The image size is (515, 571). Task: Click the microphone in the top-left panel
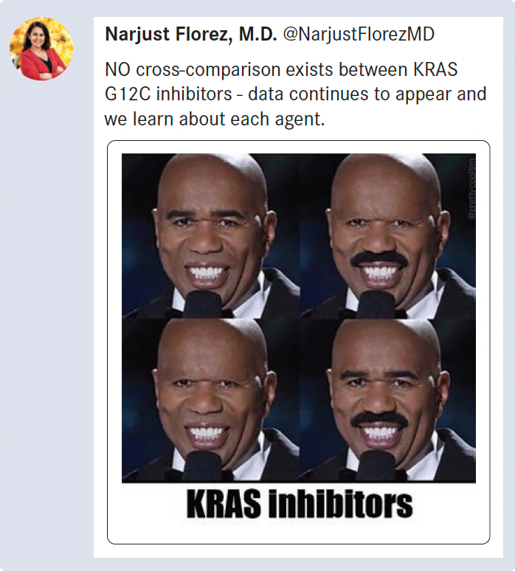tap(202, 303)
